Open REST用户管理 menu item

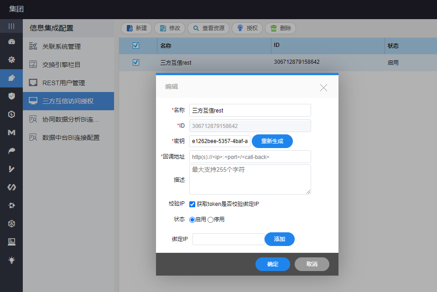pyautogui.click(x=63, y=83)
